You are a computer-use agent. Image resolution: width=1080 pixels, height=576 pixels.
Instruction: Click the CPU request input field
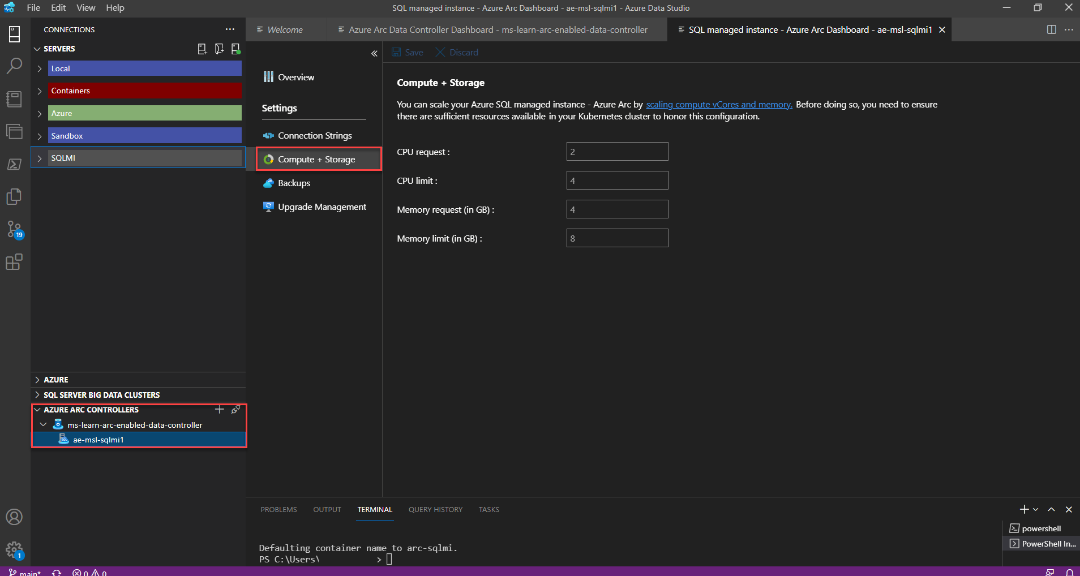click(x=617, y=152)
